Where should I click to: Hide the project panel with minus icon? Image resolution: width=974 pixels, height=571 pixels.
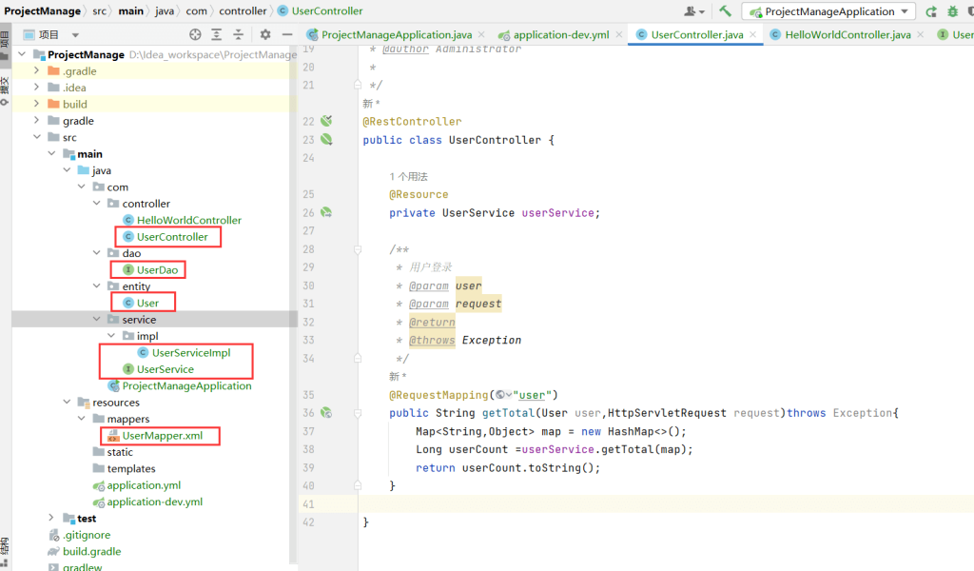pos(286,34)
